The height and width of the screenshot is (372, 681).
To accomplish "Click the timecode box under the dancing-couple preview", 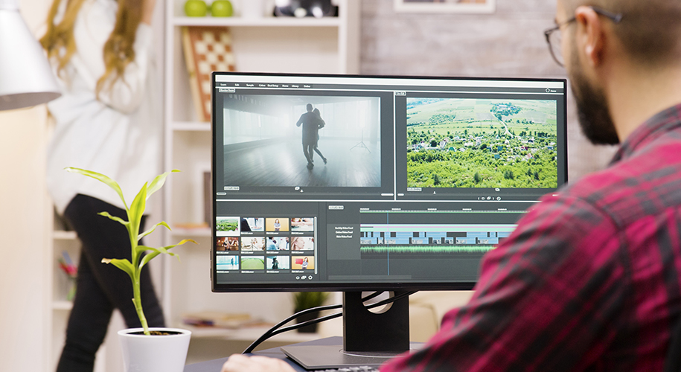I will click(x=231, y=188).
